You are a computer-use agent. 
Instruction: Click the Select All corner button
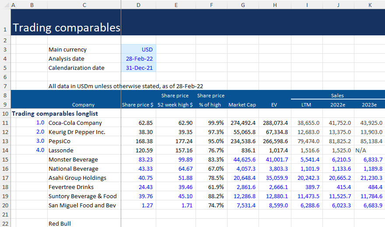point(5,5)
